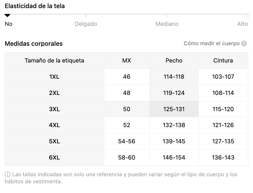253x193 pixels.
Task: Select the Cintura column header
Action: 223,61
